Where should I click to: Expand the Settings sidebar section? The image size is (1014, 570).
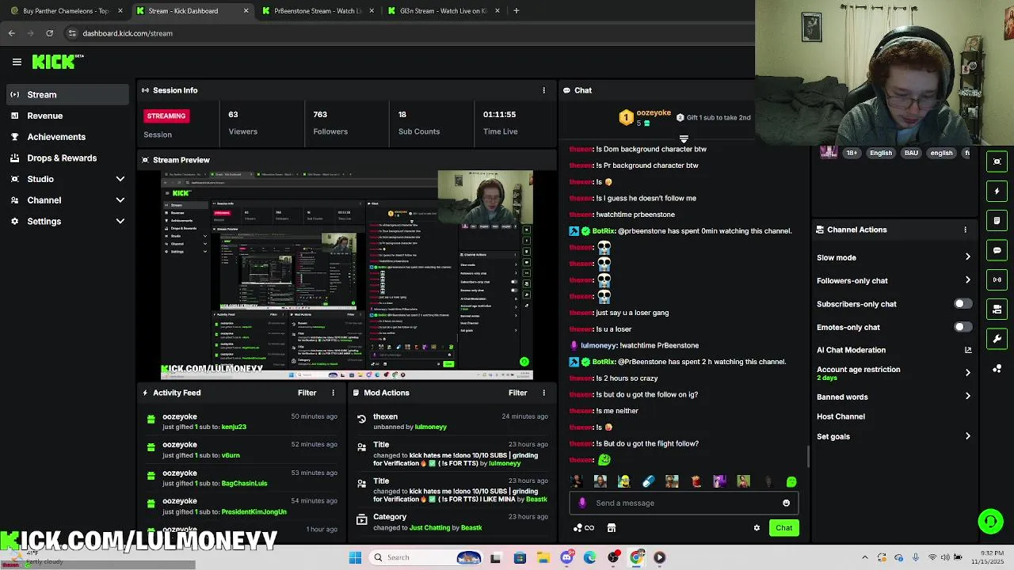point(120,222)
